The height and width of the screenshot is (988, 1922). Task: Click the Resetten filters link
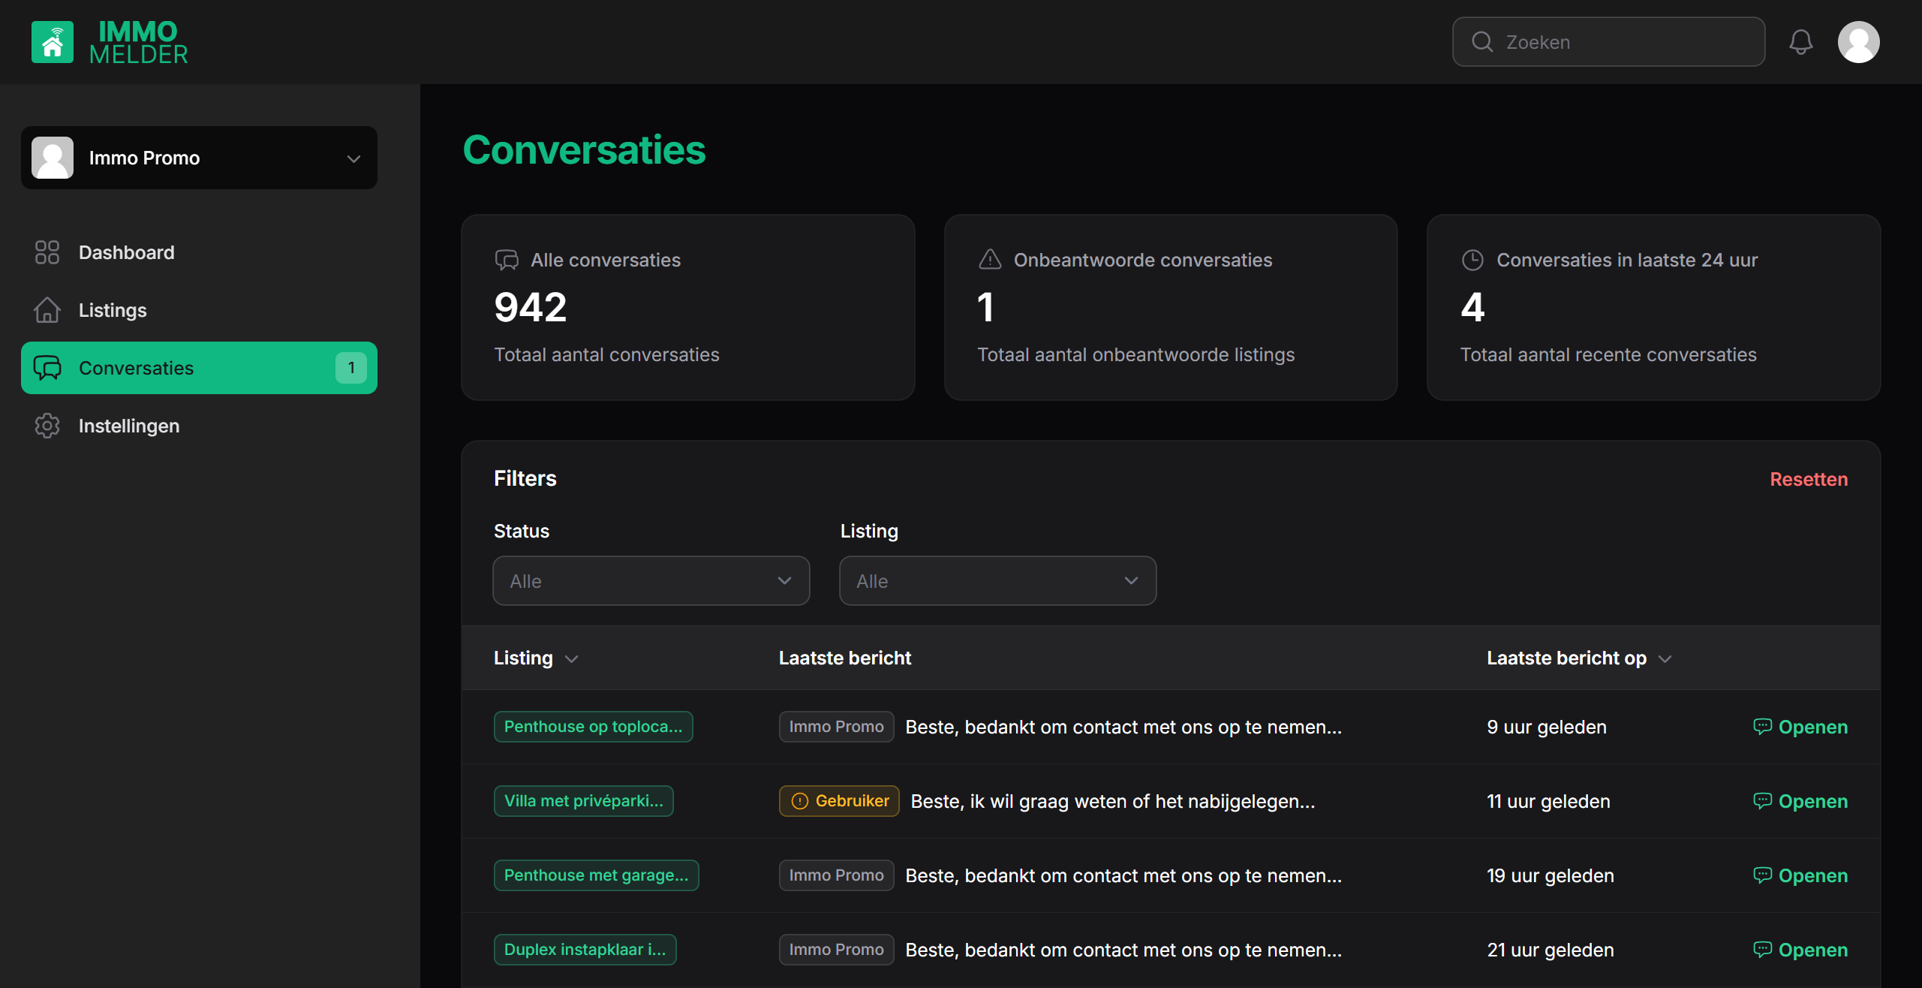(1808, 479)
